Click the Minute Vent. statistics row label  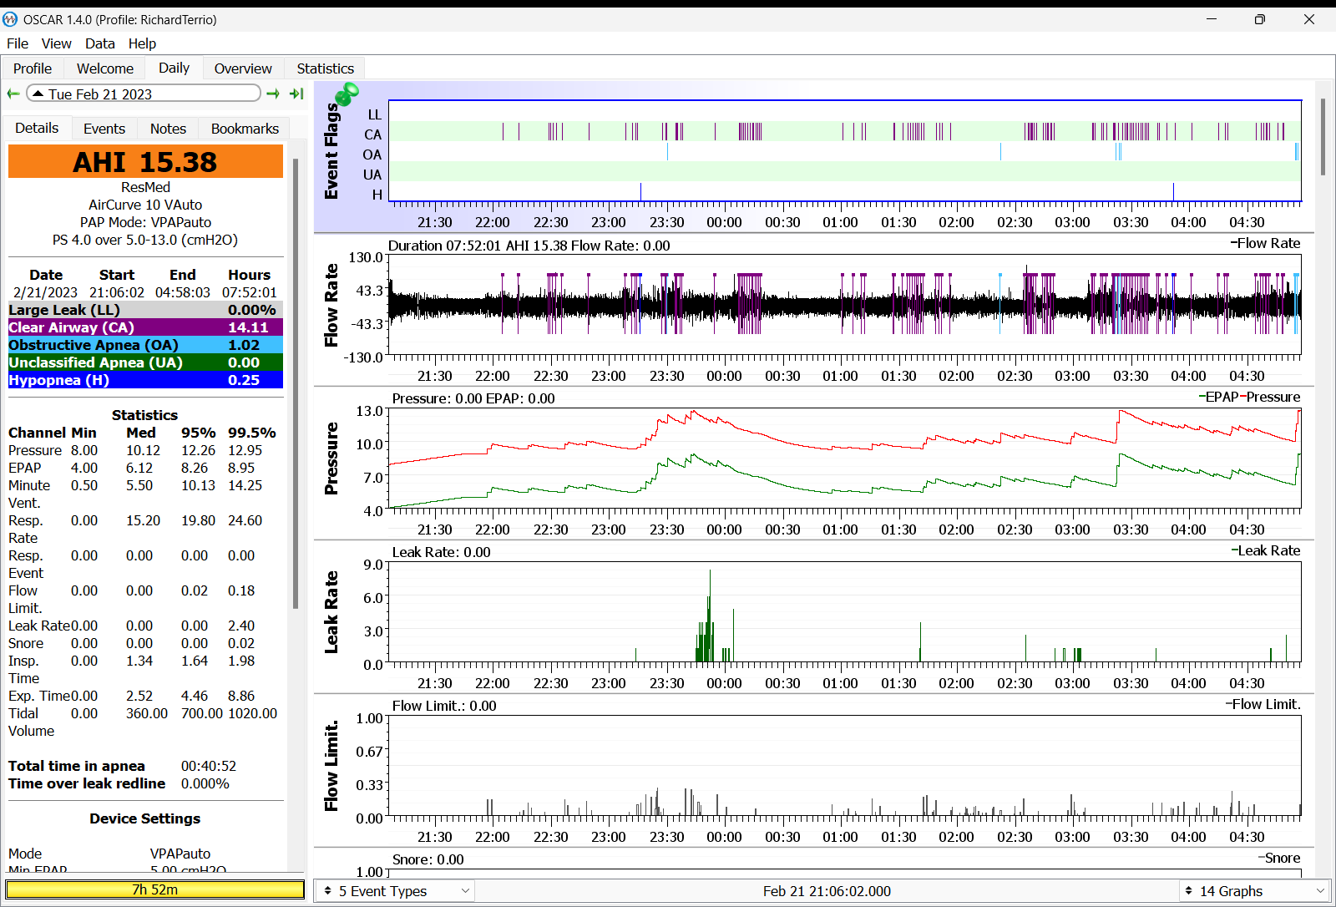[29, 494]
